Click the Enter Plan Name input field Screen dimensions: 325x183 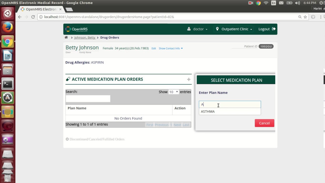230,104
